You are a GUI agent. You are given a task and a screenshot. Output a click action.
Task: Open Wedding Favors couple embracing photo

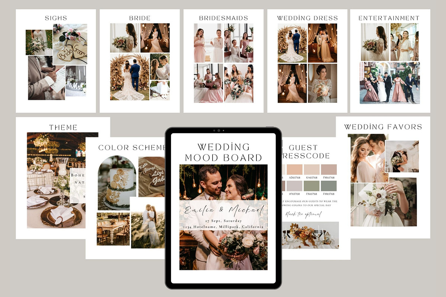click(x=369, y=158)
